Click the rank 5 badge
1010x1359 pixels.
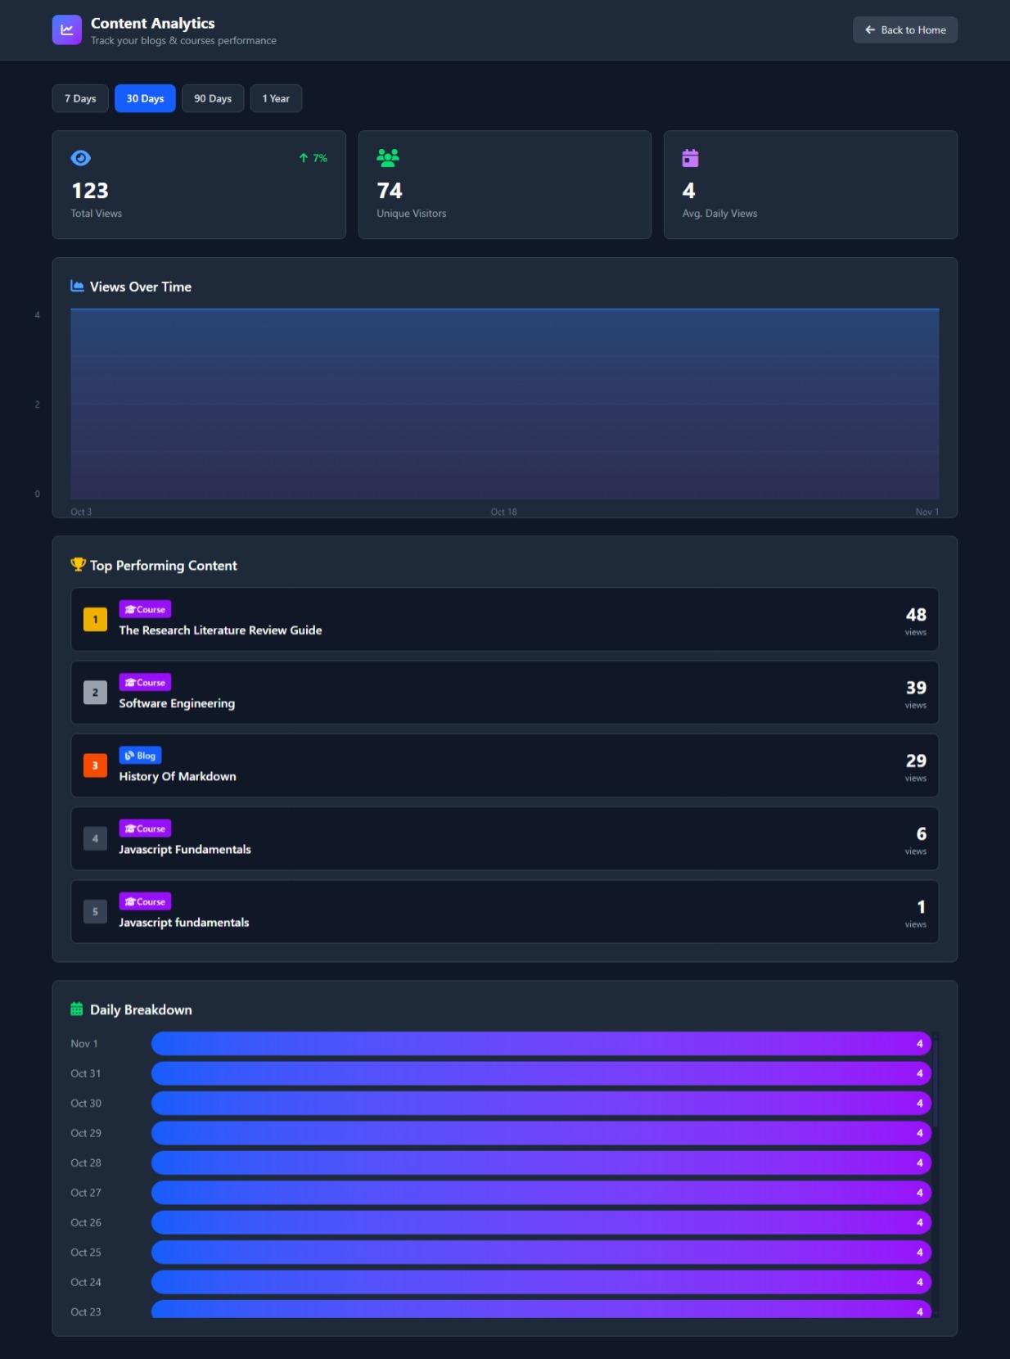tap(95, 911)
